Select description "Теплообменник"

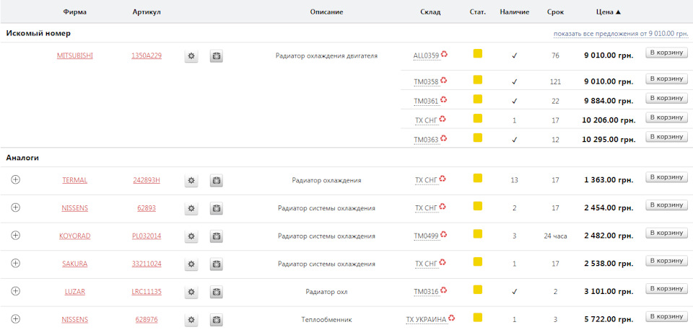[x=326, y=320]
